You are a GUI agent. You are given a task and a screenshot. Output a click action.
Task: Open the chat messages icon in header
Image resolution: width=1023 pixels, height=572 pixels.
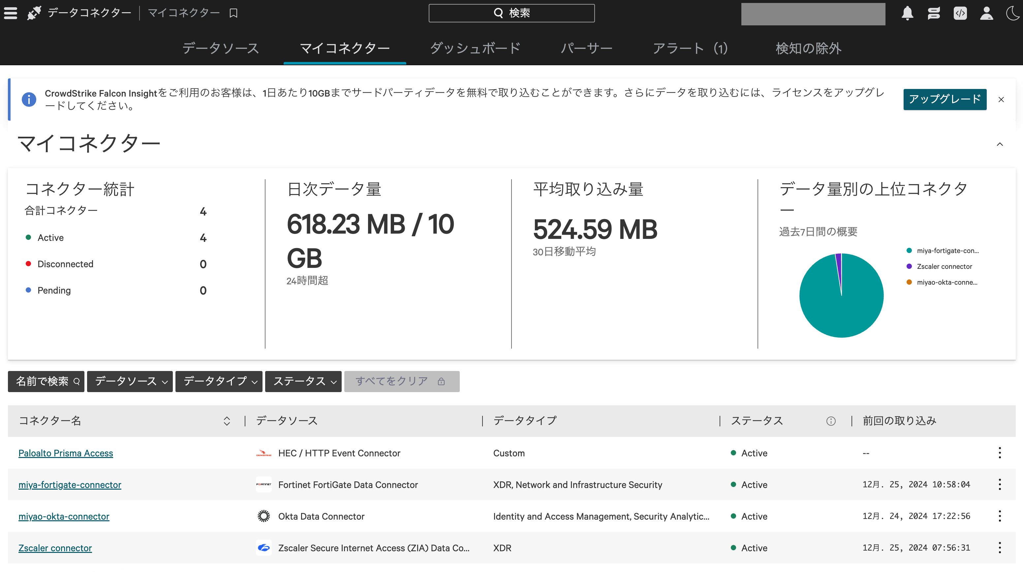tap(934, 13)
